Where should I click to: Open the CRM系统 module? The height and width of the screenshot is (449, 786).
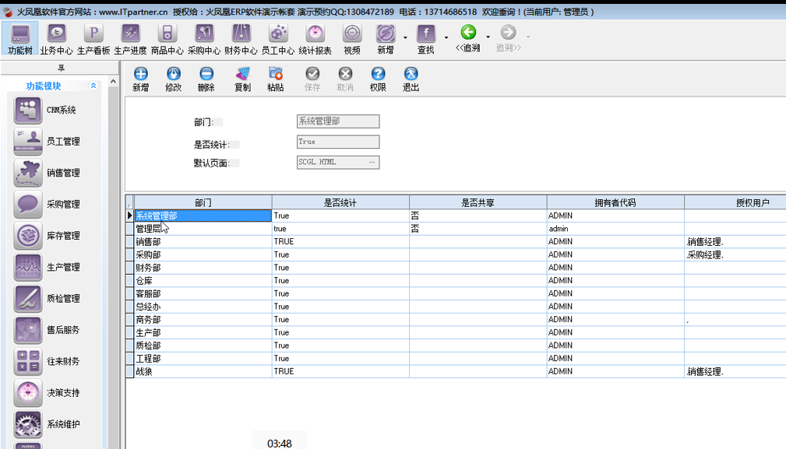coord(46,110)
